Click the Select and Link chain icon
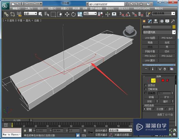 click(x=6, y=14)
